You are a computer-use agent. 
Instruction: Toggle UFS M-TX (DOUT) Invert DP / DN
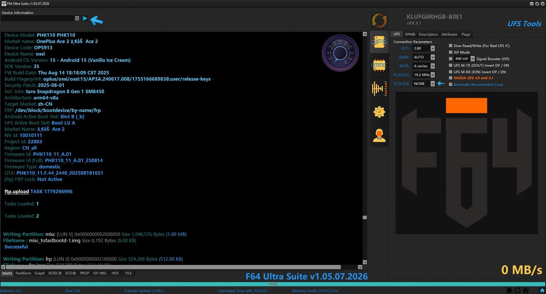[451, 65]
